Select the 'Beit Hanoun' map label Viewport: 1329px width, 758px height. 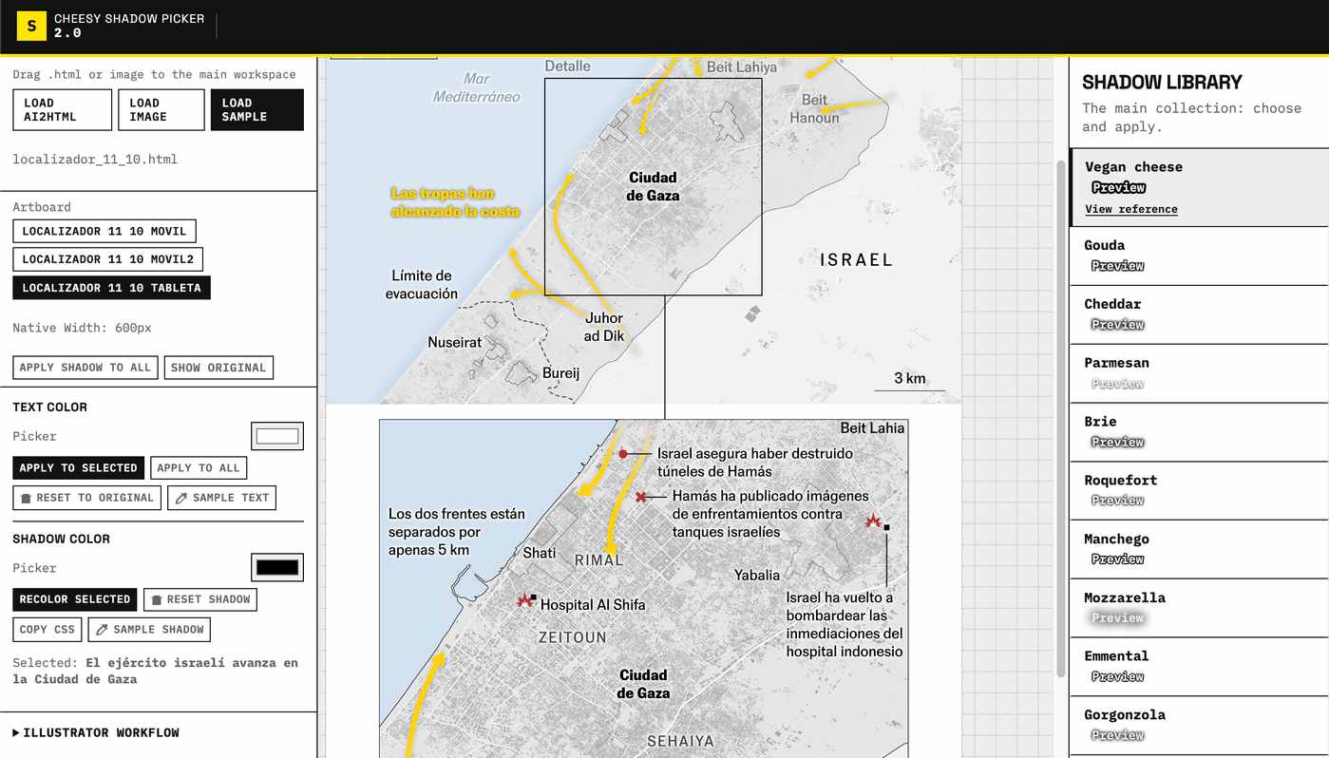[814, 108]
